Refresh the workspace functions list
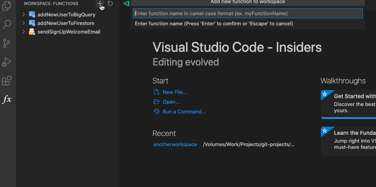 (x=110, y=4)
